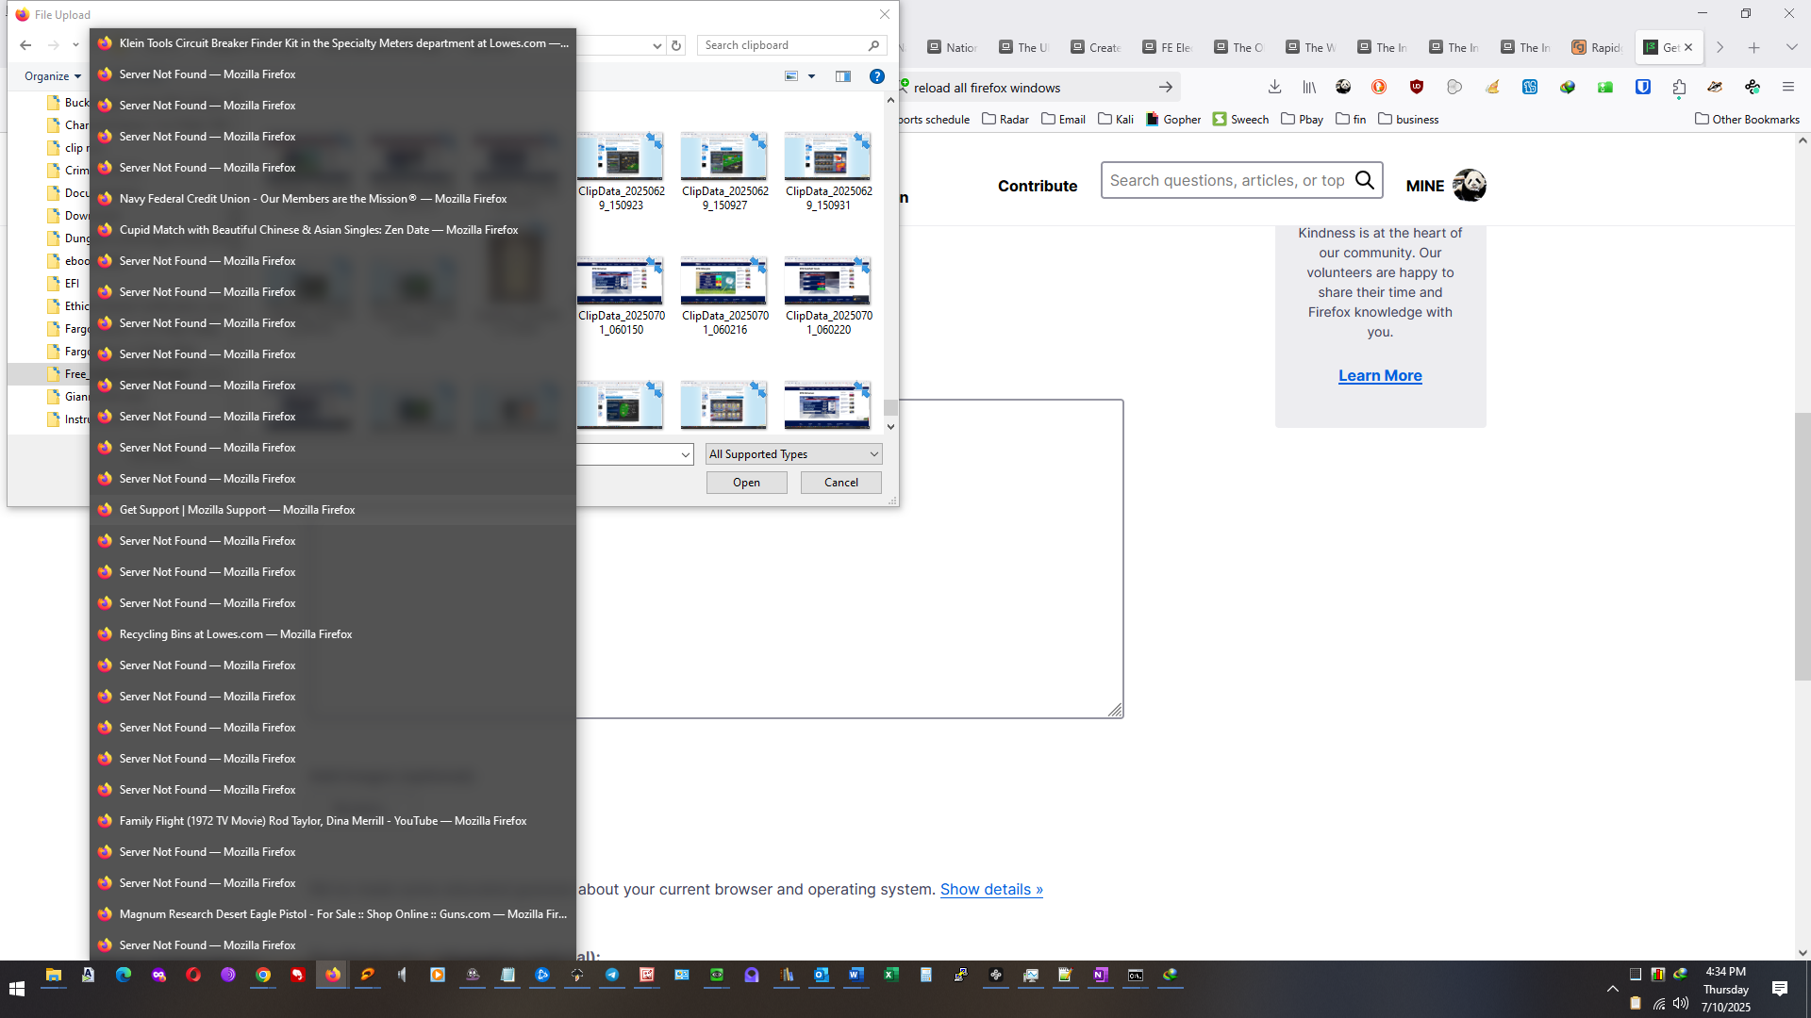Go back in File Upload dialog
The image size is (1811, 1018).
(x=25, y=45)
